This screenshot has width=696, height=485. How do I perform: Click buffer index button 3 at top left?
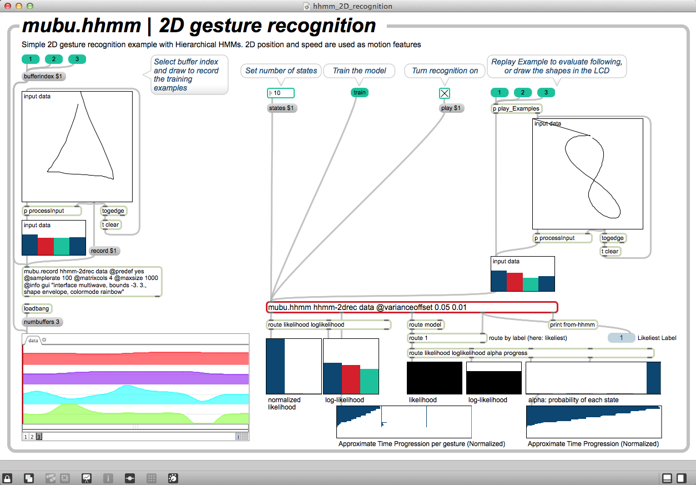point(77,59)
